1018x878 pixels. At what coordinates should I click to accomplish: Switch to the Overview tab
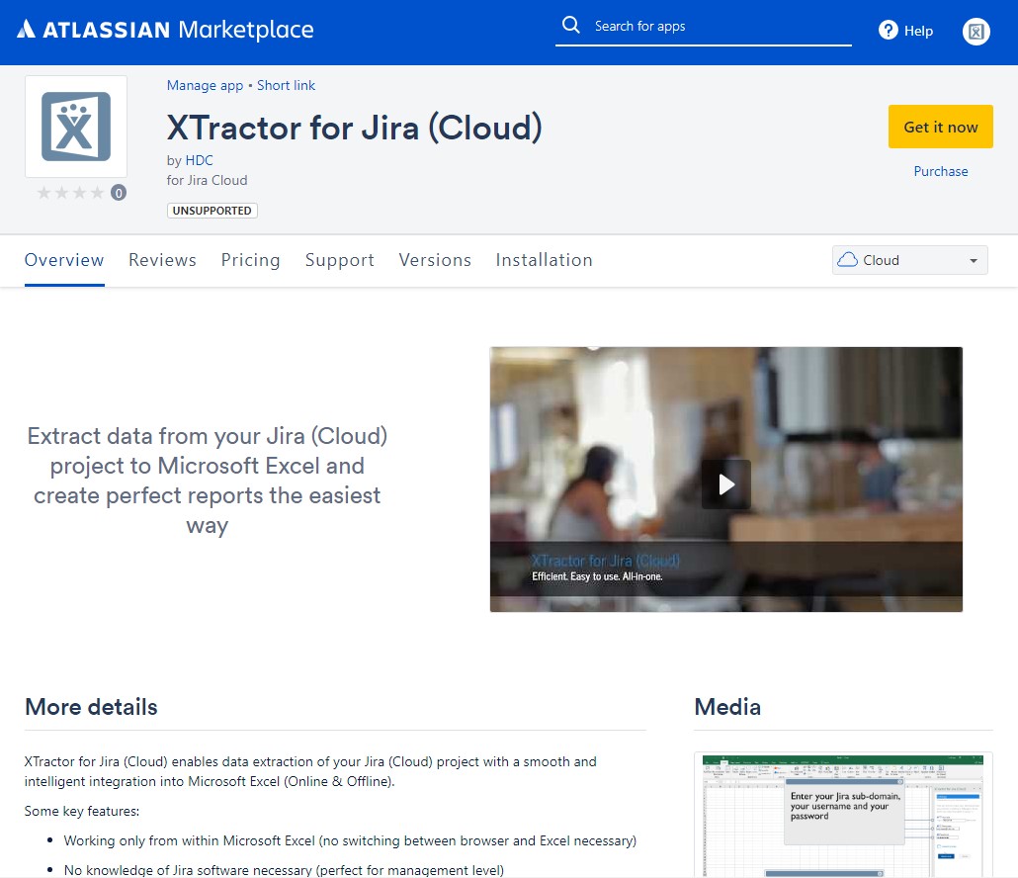pyautogui.click(x=64, y=260)
